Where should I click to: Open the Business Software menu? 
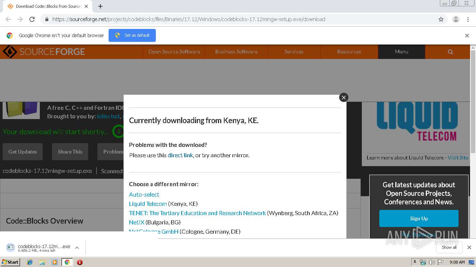236,52
